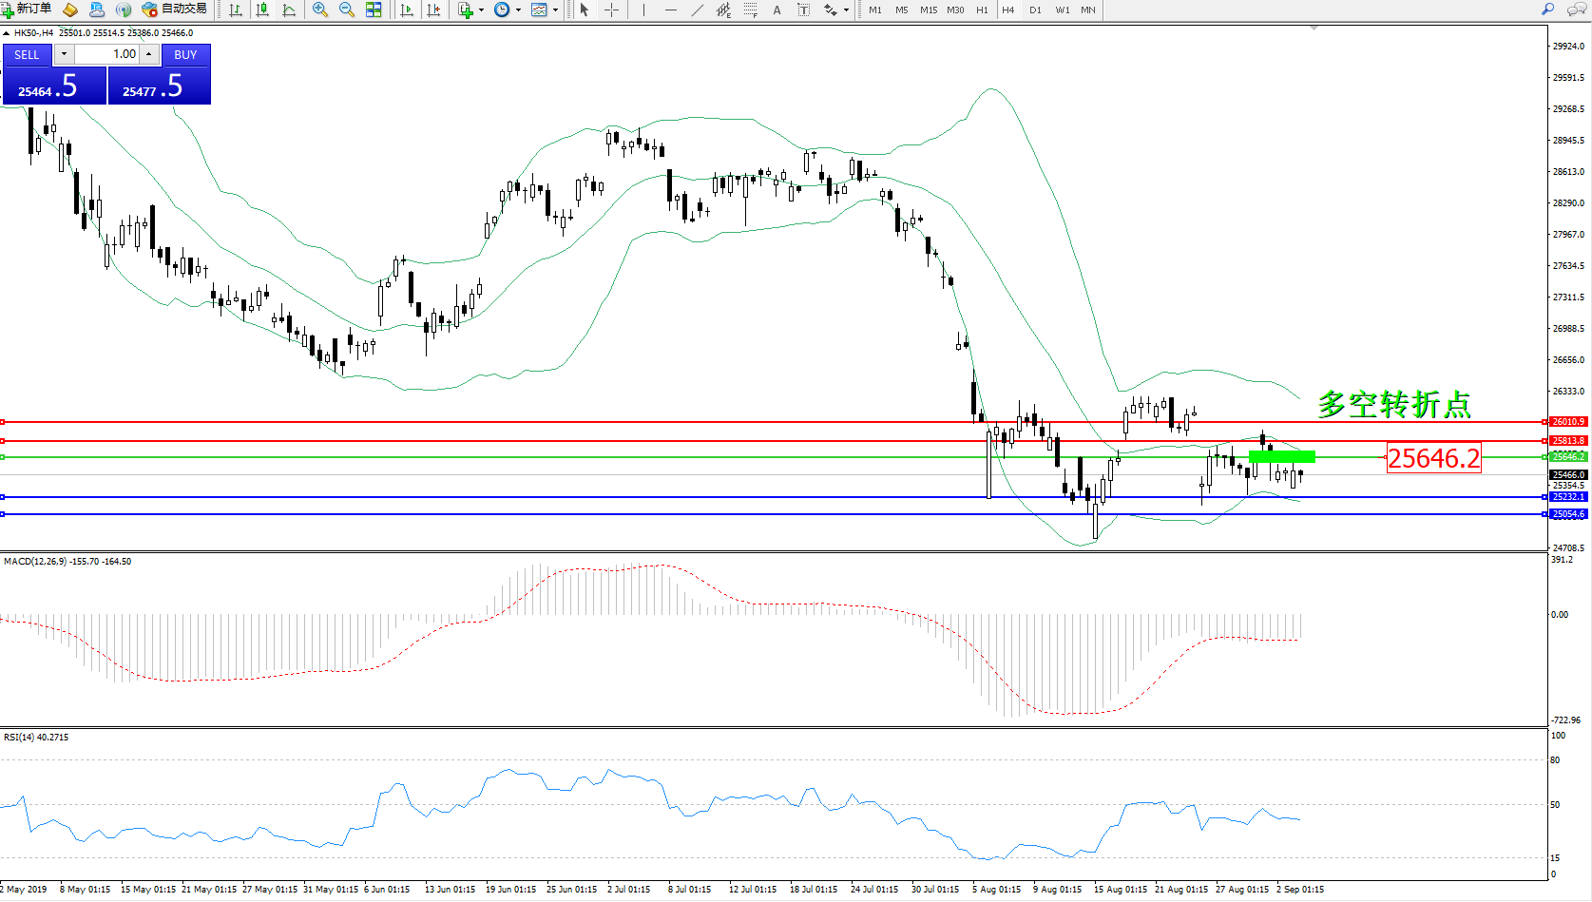
Task: Click the green rectangle marker on chart
Action: 1281,457
